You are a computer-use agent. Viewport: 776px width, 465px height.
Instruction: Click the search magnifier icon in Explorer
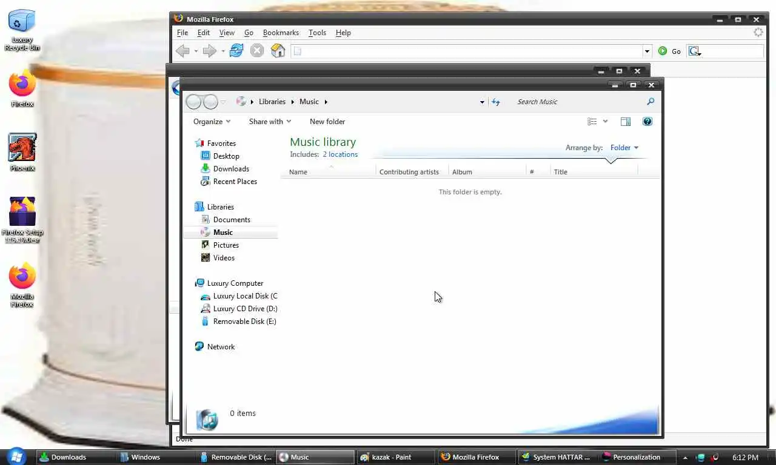[x=651, y=102]
